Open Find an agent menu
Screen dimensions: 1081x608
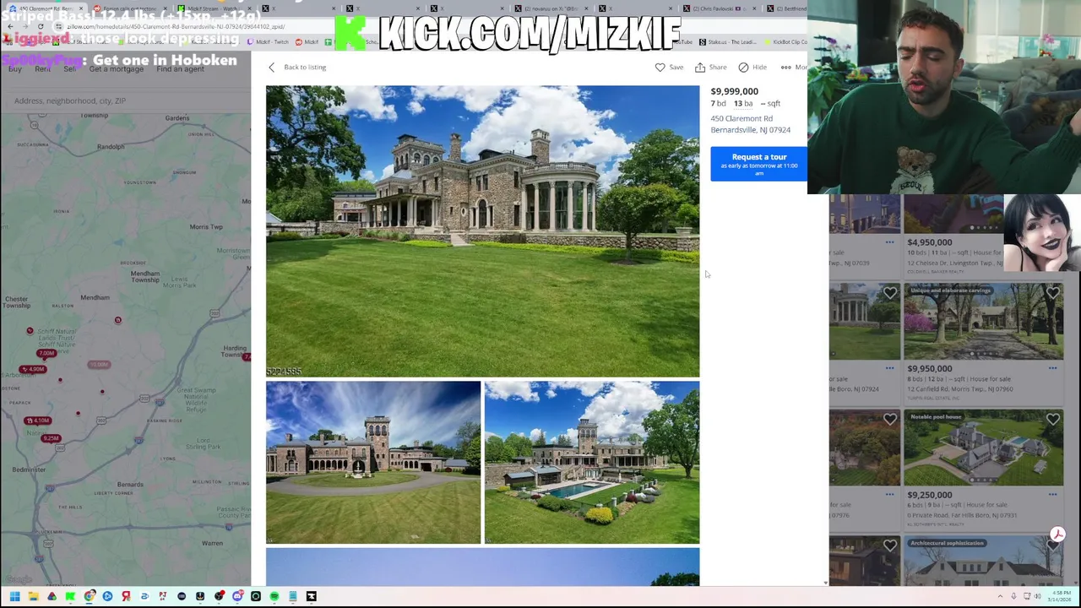coord(180,68)
